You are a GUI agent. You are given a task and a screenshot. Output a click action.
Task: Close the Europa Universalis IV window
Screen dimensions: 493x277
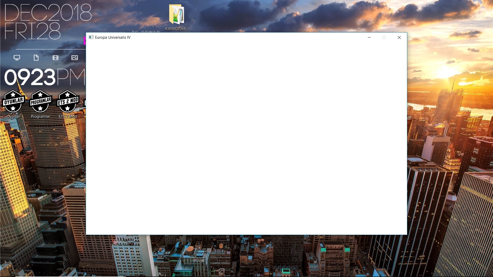[x=399, y=37]
